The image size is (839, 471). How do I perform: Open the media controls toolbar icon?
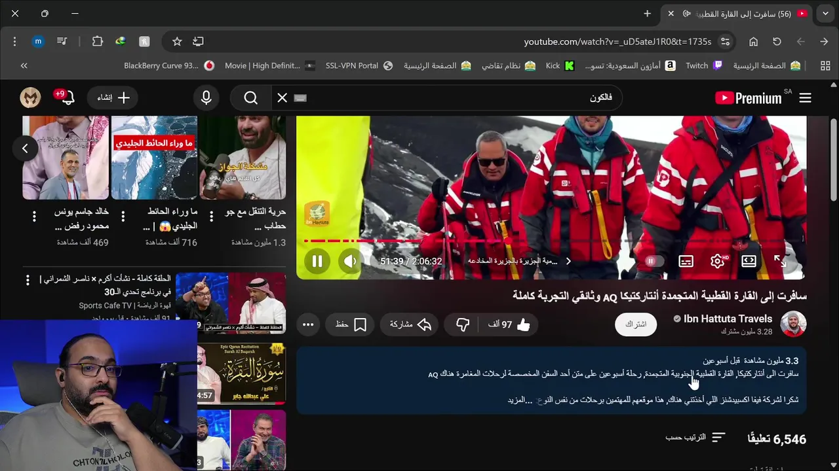click(x=62, y=41)
